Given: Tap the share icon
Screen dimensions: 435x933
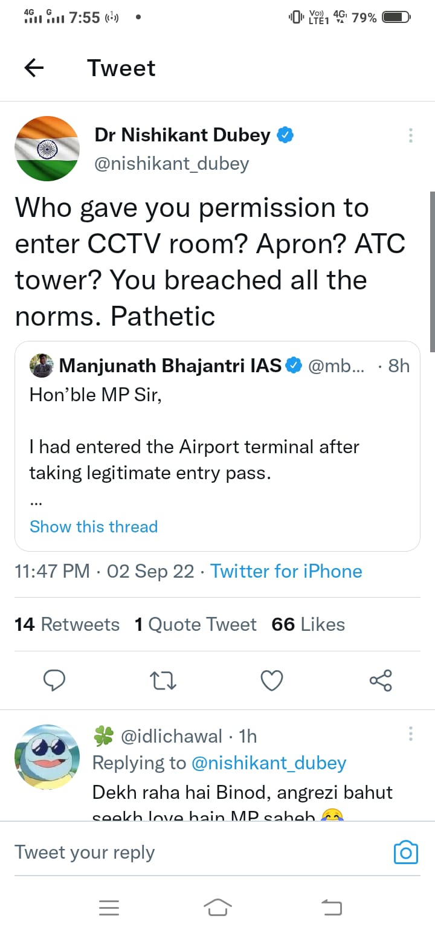Looking at the screenshot, I should [381, 680].
